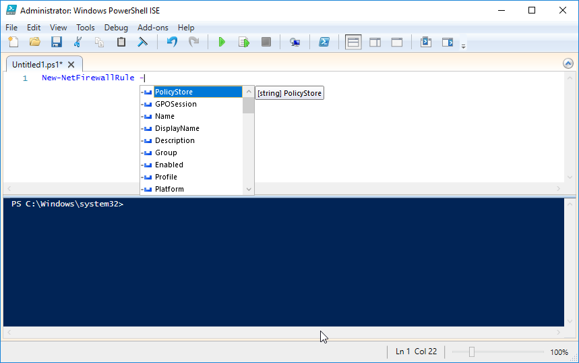Select the Untitled1.ps1 tab

coord(37,64)
